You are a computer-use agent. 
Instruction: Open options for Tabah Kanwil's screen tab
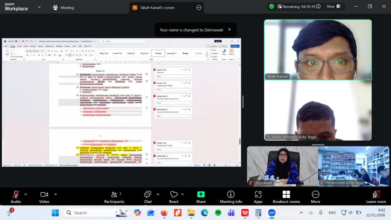coord(199,7)
